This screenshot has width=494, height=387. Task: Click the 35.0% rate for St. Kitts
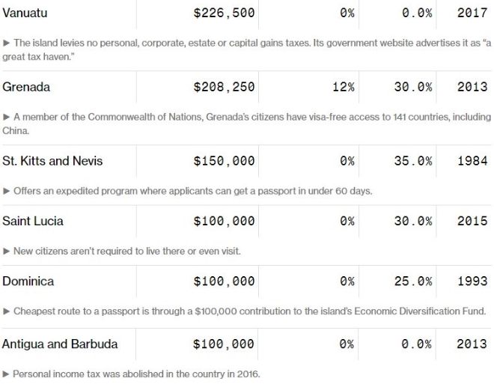click(413, 161)
